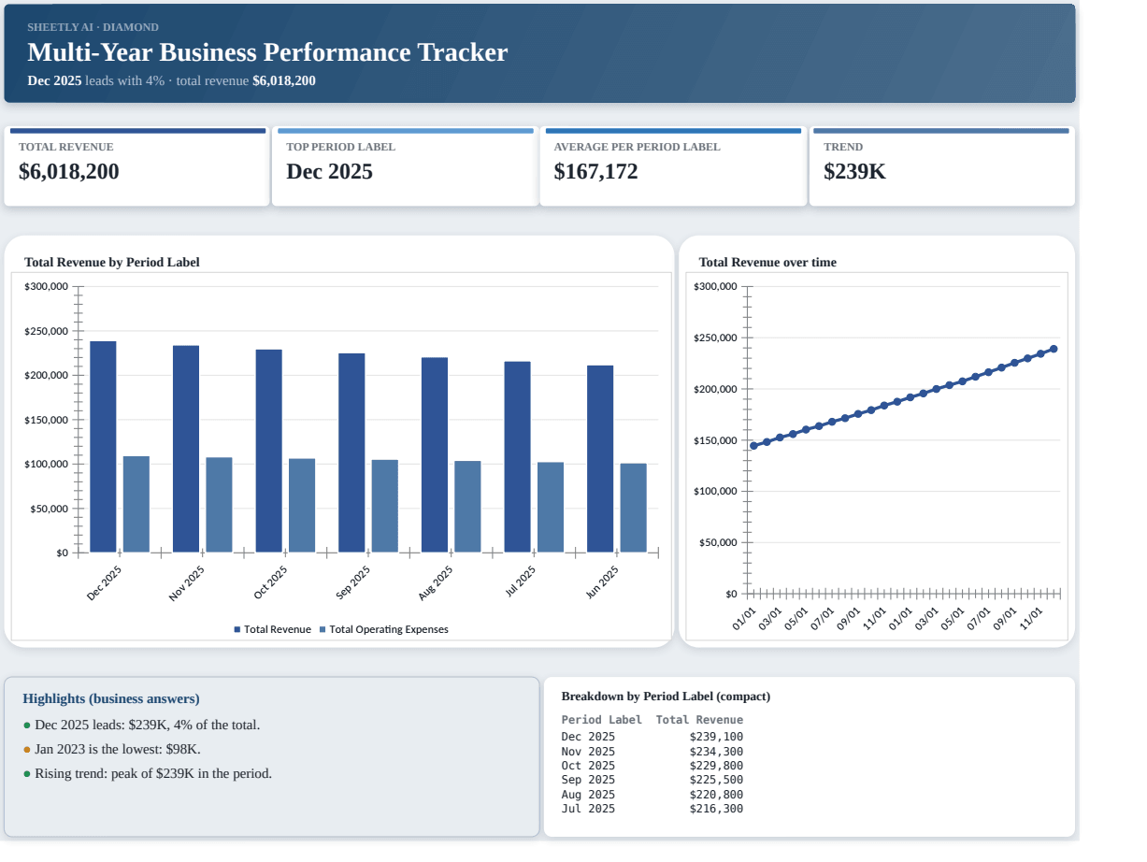Click the TOTAL REVENUE card value $6,018,200
Viewport: 1147px width, 862px height.
69,172
